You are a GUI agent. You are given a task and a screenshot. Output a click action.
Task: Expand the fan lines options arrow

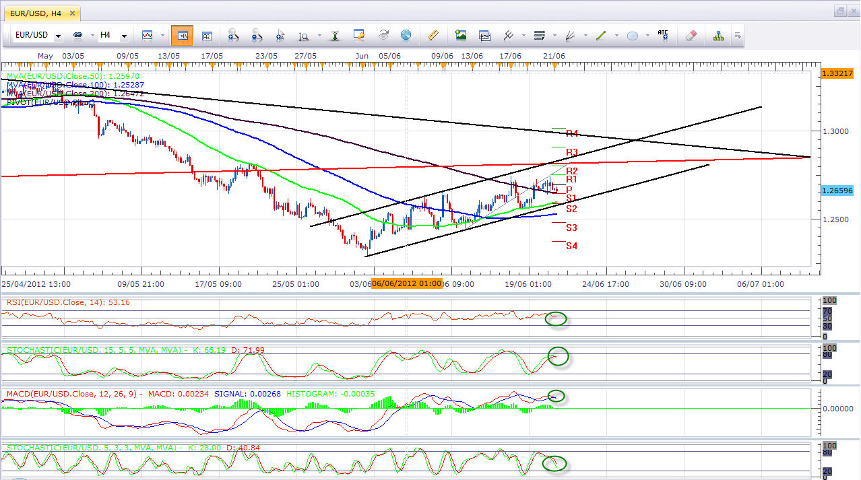(585, 36)
